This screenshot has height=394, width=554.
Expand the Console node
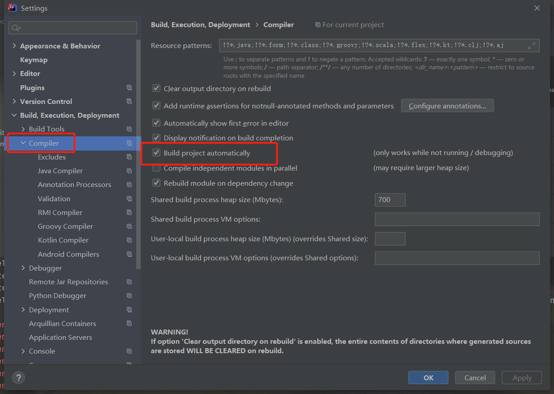[x=23, y=351]
